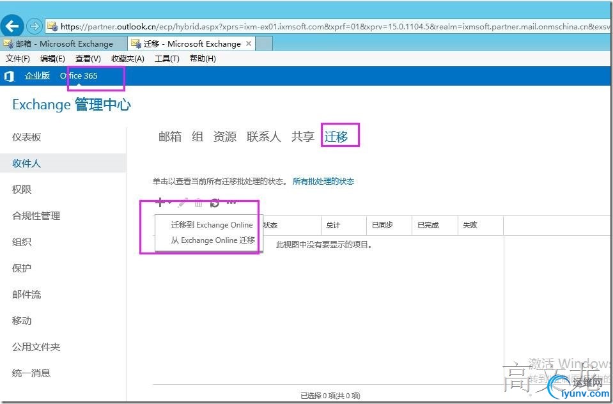Click the trash delete icon in toolbar
This screenshot has height=404, width=613.
(198, 203)
